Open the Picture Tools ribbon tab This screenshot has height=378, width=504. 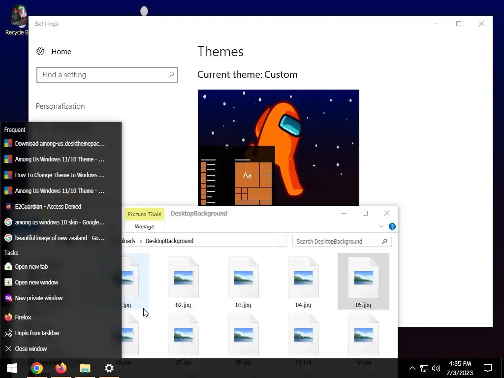(x=144, y=214)
